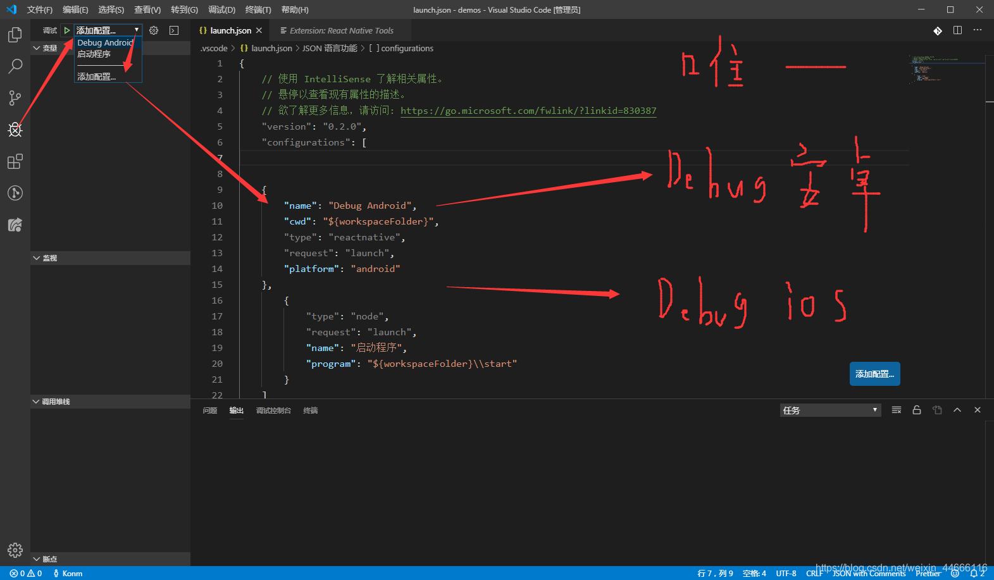This screenshot has width=994, height=580.
Task: Open the 转到(G) menu
Action: (184, 9)
